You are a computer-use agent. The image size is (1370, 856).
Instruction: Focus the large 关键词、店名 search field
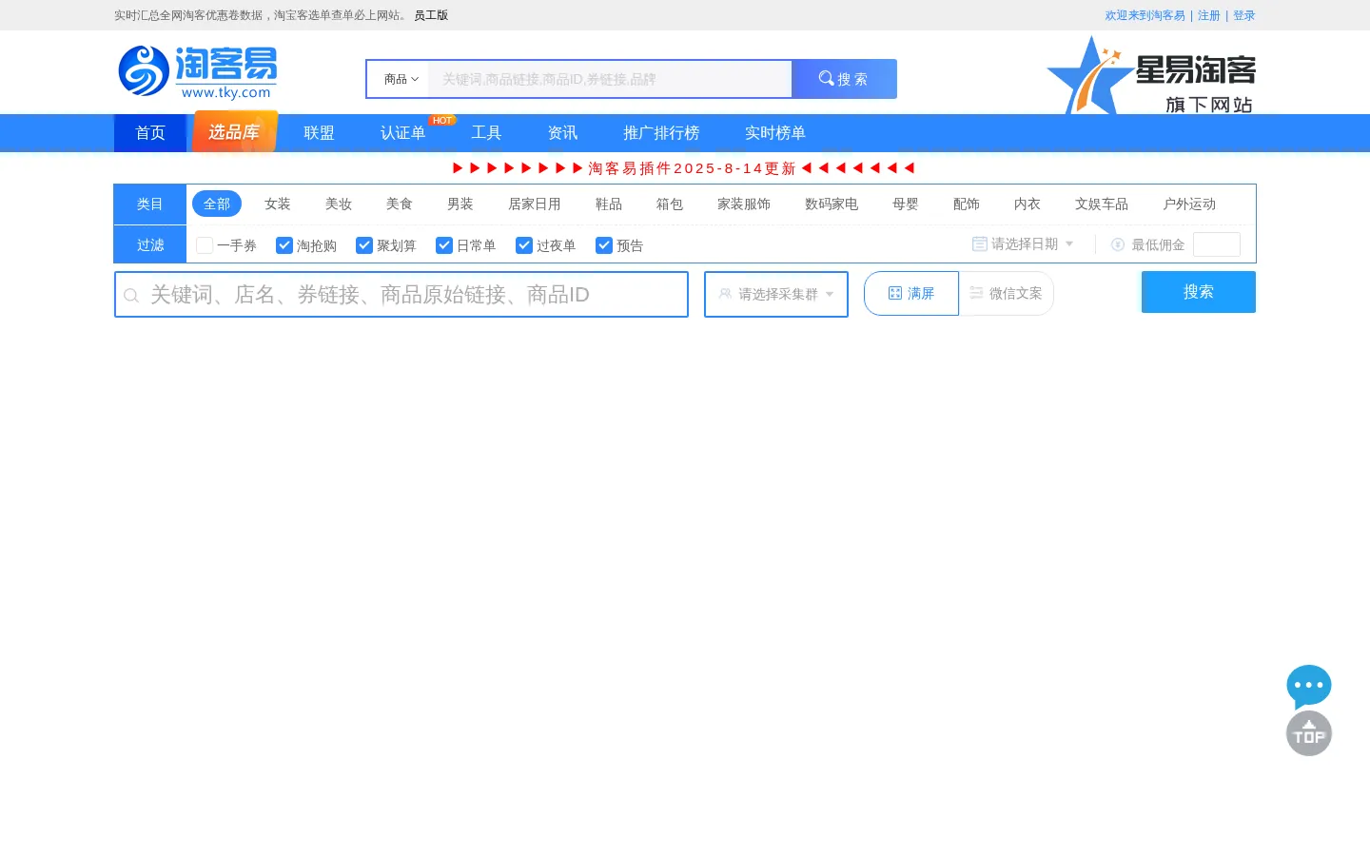click(x=401, y=294)
